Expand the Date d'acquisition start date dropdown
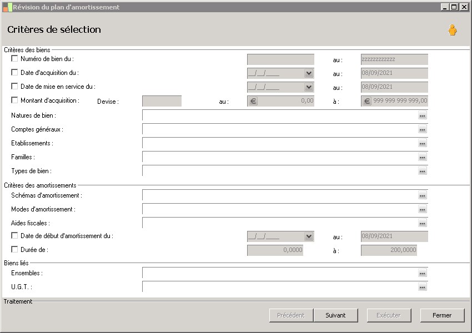The image size is (472, 333). [309, 73]
